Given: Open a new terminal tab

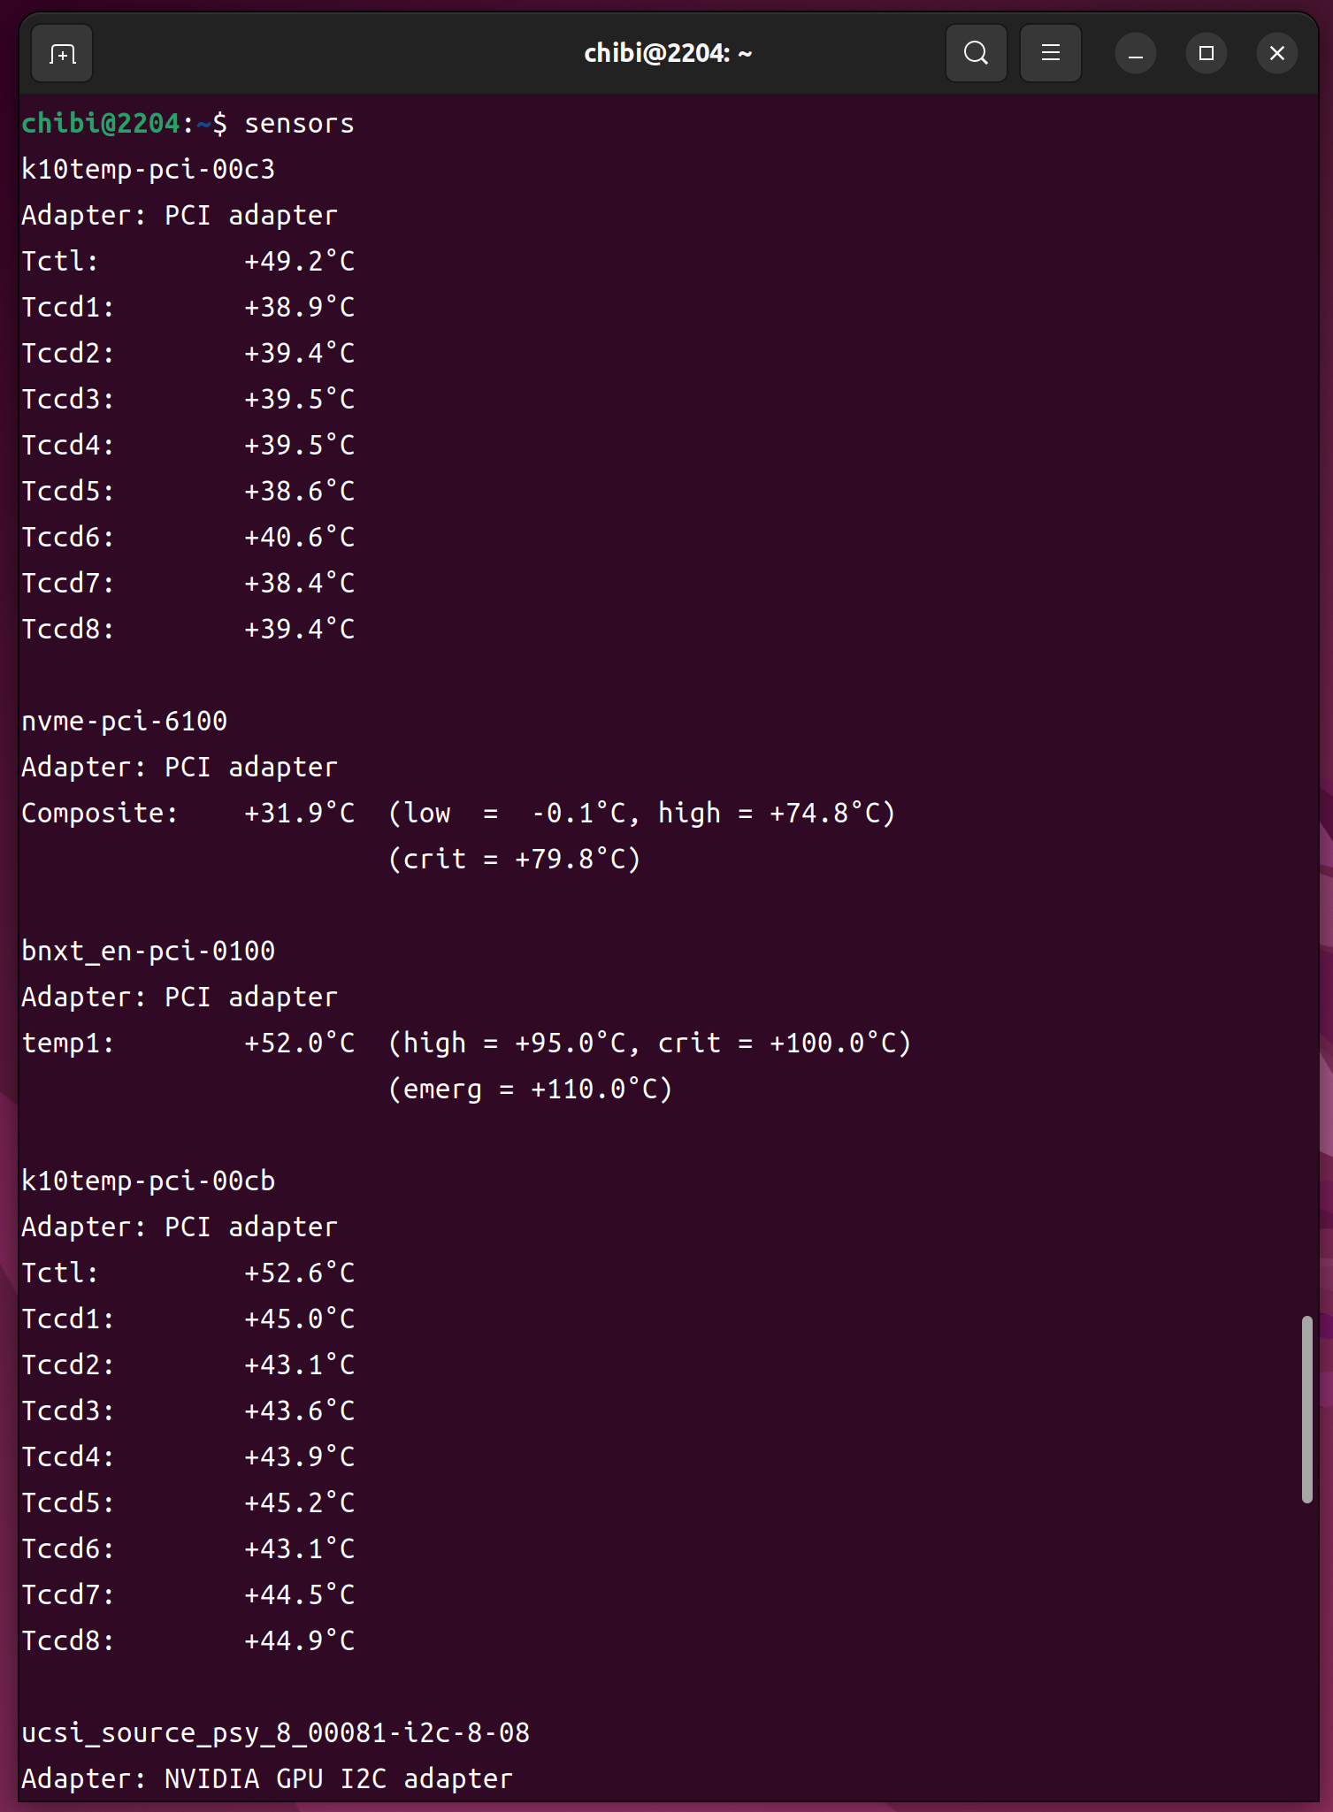Looking at the screenshot, I should pyautogui.click(x=62, y=54).
